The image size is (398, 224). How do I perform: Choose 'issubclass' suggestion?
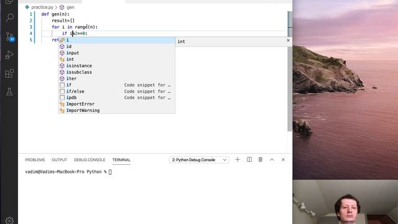point(117,72)
